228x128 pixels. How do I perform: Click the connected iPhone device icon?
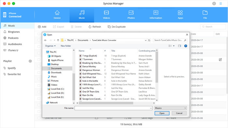coord(5,15)
